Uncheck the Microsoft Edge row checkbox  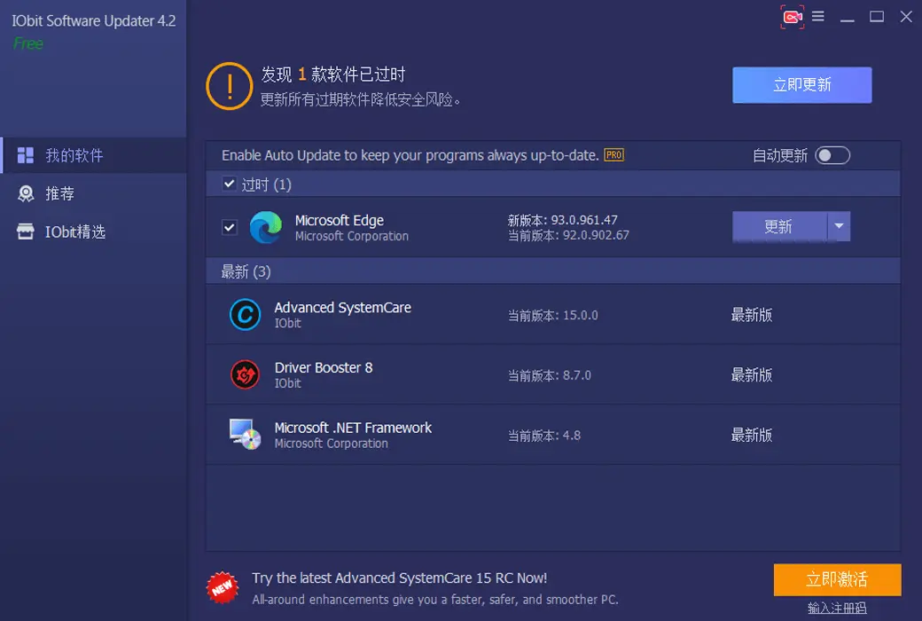coord(230,227)
